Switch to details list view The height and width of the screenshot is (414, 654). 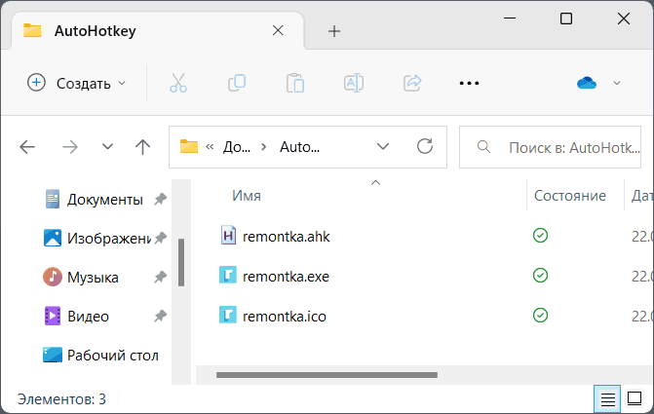point(607,399)
